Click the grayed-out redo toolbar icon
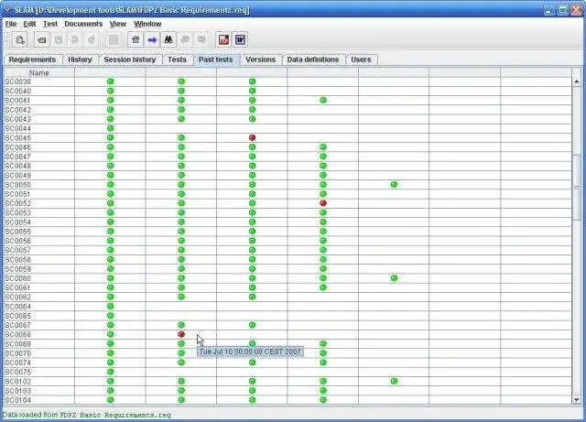The image size is (586, 422). 92,39
